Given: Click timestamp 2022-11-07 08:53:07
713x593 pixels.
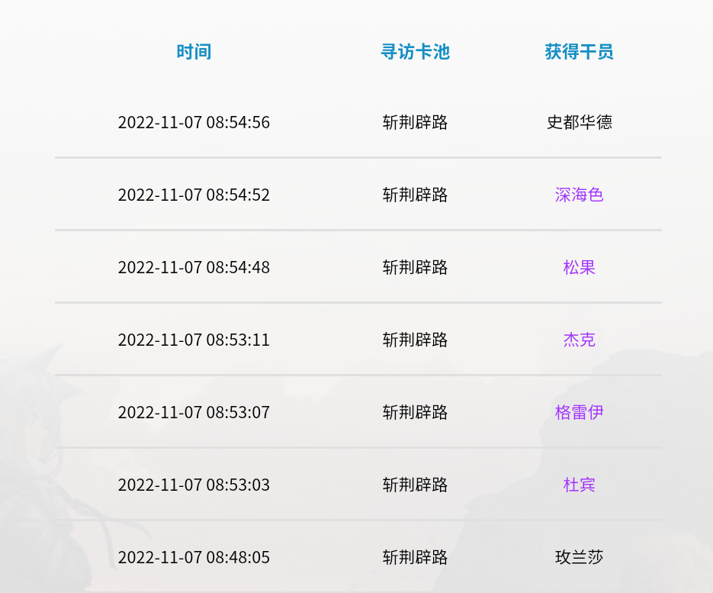Looking at the screenshot, I should click(194, 412).
